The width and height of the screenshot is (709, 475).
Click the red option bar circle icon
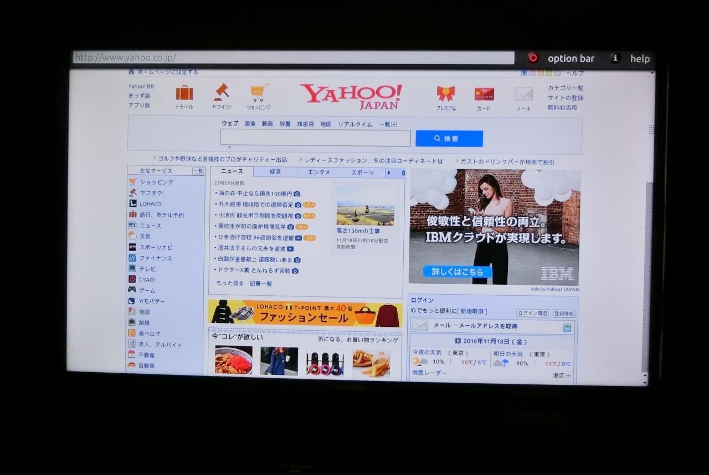[x=533, y=58]
